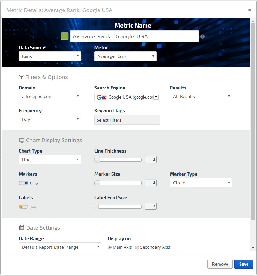This screenshot has height=276, width=257.
Task: Close the Metric Details dialog
Action: pos(250,10)
